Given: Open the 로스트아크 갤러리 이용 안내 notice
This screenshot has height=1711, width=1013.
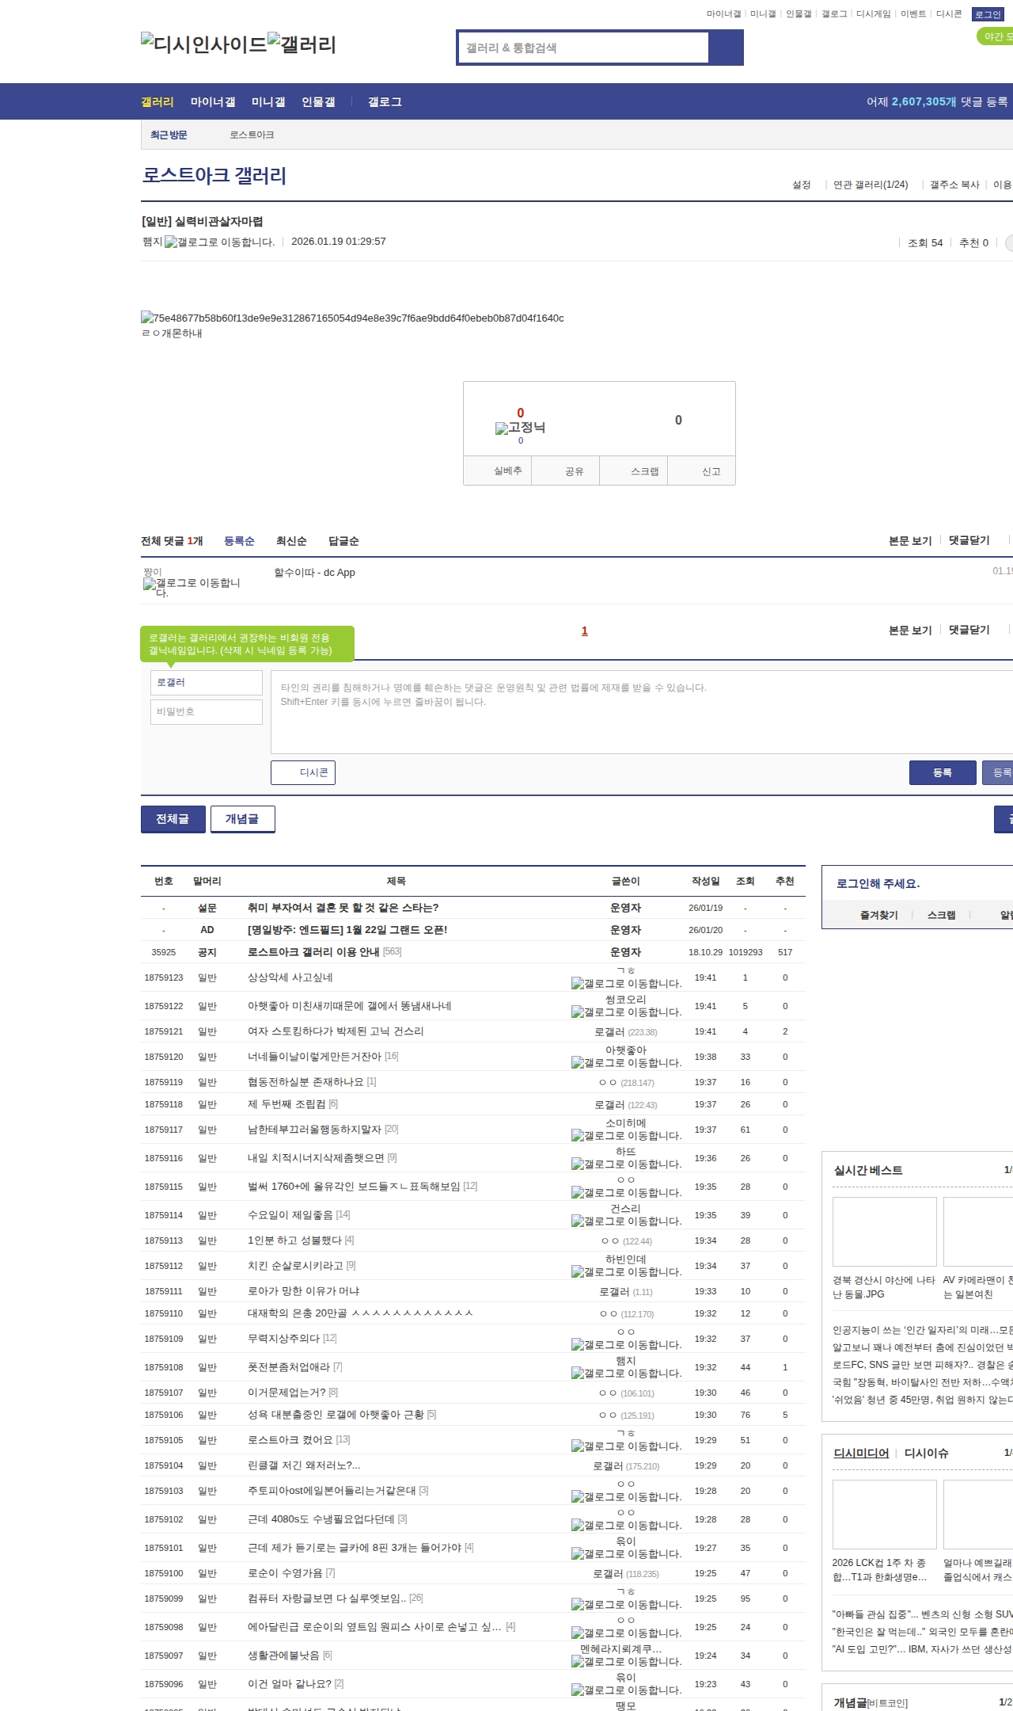Looking at the screenshot, I should point(313,952).
